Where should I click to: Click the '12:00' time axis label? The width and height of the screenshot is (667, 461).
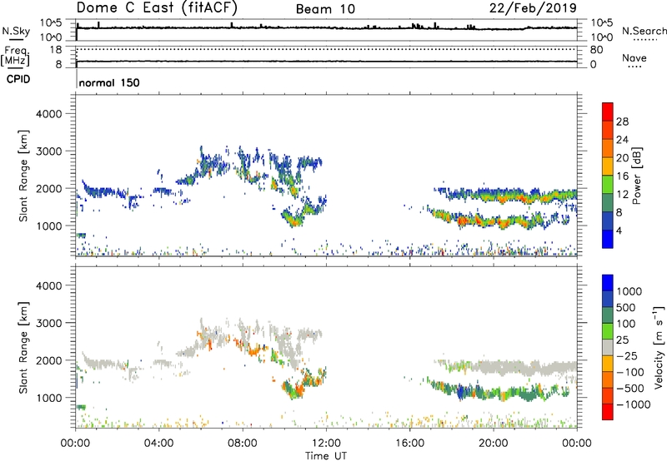tap(326, 444)
